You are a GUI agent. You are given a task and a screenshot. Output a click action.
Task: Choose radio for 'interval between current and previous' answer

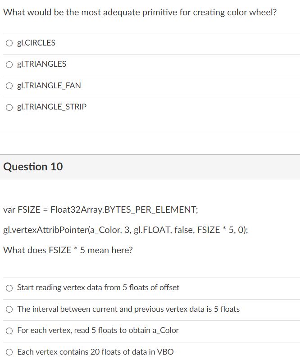(9, 309)
